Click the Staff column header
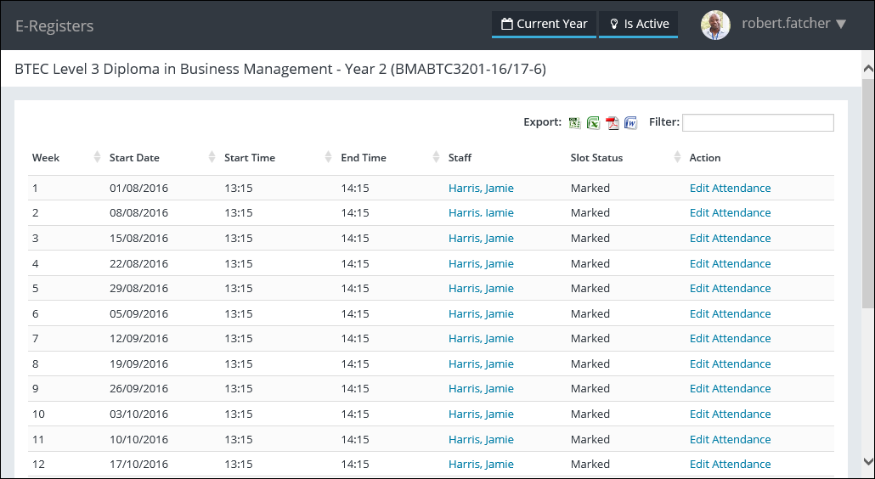875x479 pixels. [460, 158]
